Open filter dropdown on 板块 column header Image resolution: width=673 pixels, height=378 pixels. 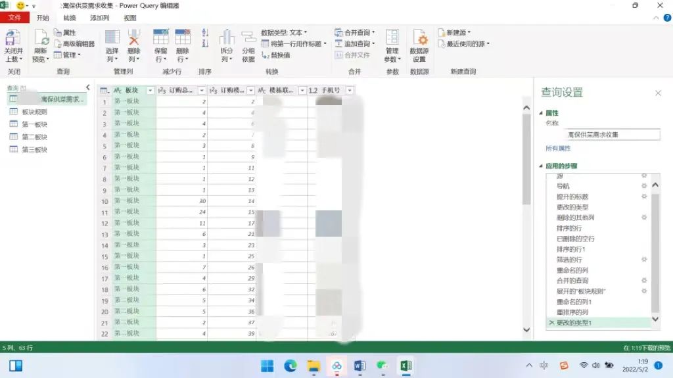click(150, 91)
